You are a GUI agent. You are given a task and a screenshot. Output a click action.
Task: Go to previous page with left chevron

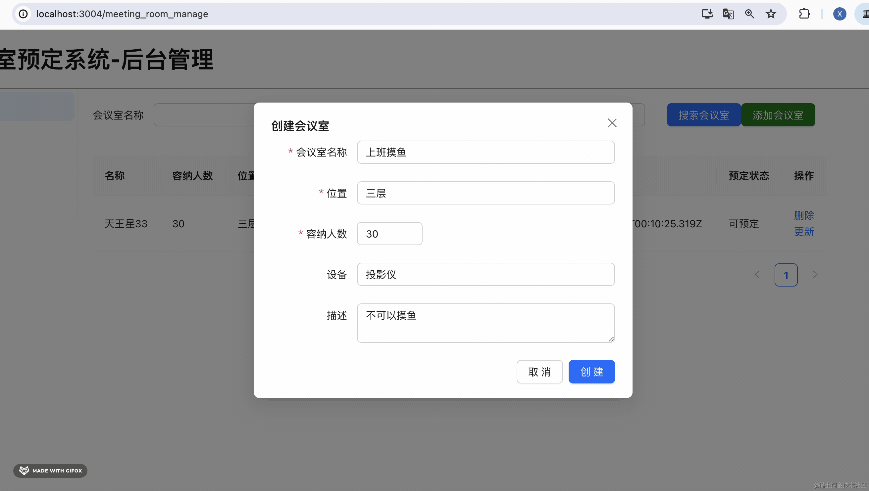click(757, 275)
